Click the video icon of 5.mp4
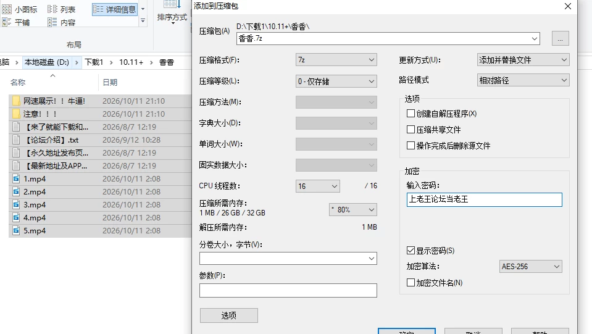Screen dimensions: 592x334 click(x=16, y=230)
